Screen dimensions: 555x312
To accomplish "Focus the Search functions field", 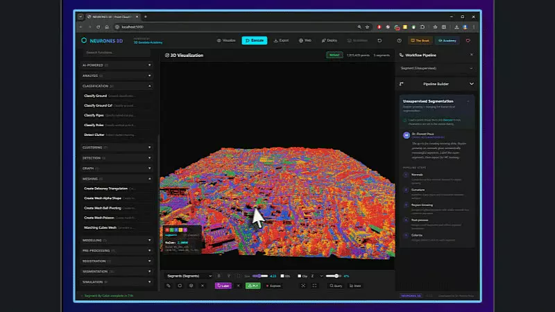I will point(117,53).
